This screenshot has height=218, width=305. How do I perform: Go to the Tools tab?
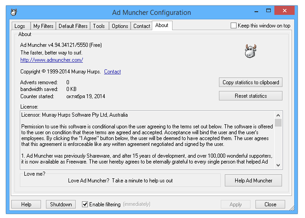tap(99, 26)
